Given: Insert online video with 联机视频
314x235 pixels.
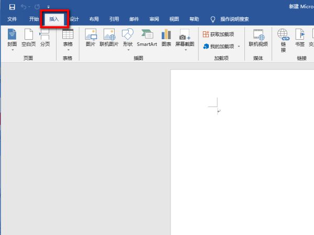Looking at the screenshot, I should point(258,38).
